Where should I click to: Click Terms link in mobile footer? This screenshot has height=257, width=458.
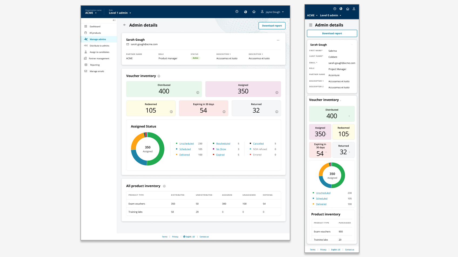(x=313, y=250)
